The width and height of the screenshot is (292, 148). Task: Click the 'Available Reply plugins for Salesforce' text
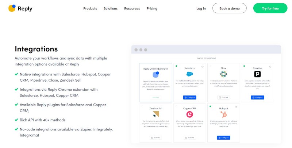(x=63, y=108)
